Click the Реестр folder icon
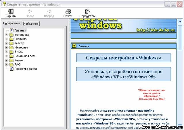This screenshot has height=130, width=184. pyautogui.click(x=11, y=43)
